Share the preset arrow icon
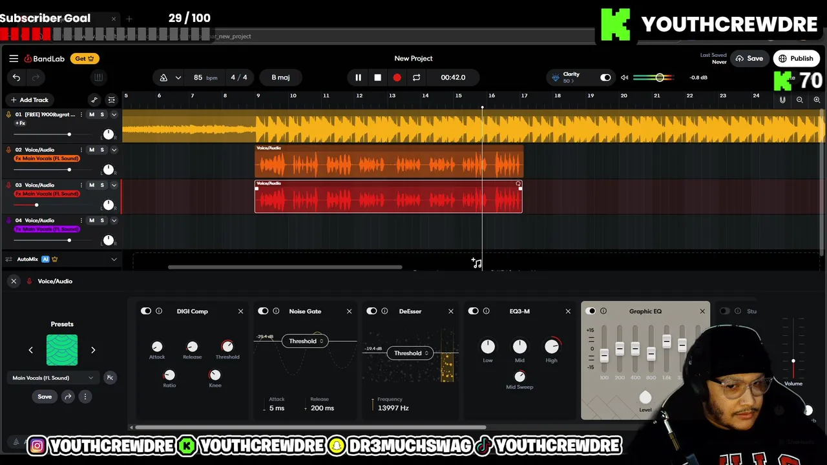The image size is (827, 465). point(68,397)
